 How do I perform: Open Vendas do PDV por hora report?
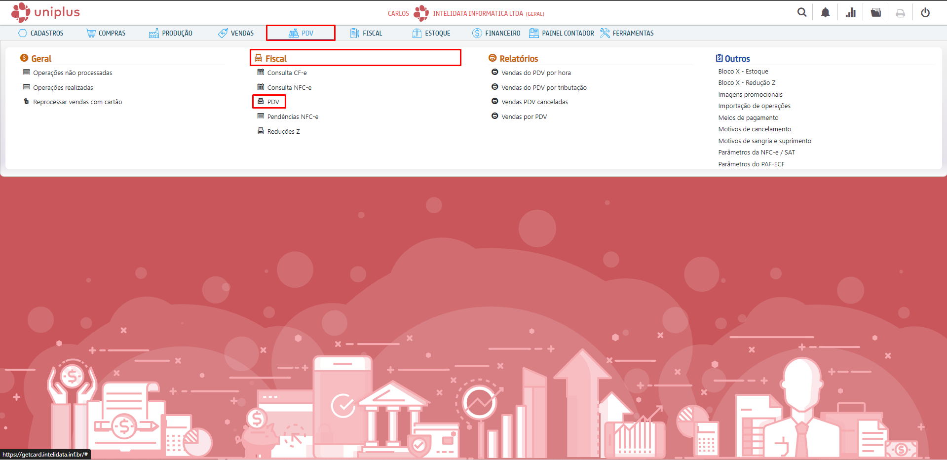[536, 73]
